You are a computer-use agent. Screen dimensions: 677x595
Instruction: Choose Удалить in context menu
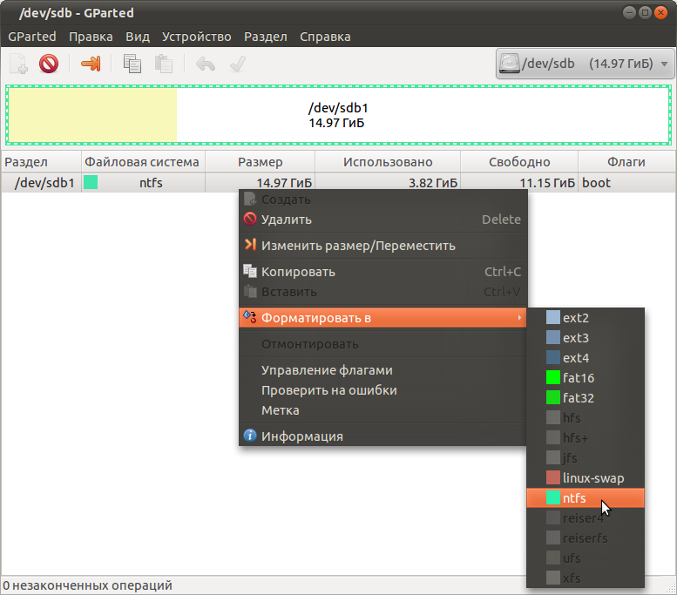383,220
